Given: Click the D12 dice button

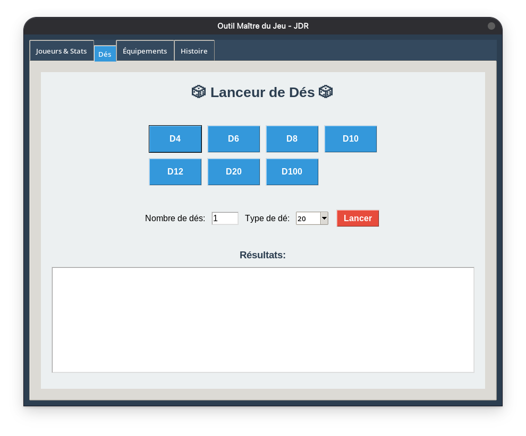Looking at the screenshot, I should point(175,172).
